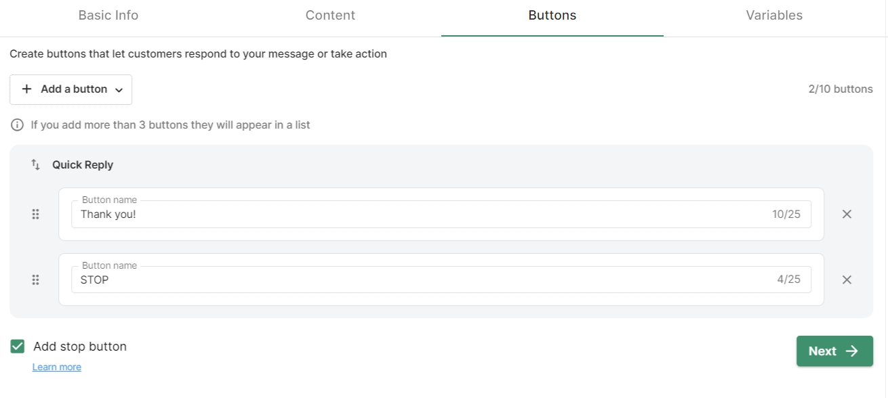Remove the STOP button with X
888x398 pixels.
[x=847, y=280]
